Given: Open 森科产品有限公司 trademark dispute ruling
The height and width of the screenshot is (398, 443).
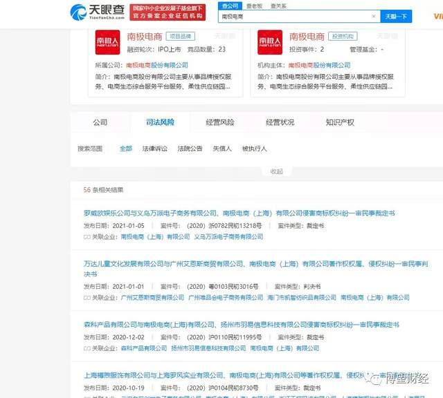Looking at the screenshot, I should coord(242,324).
